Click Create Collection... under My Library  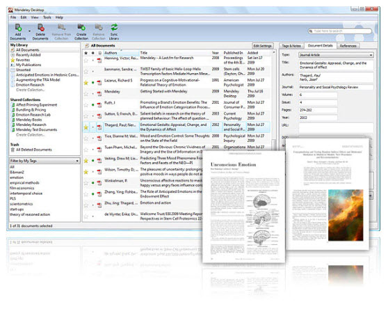coord(30,90)
